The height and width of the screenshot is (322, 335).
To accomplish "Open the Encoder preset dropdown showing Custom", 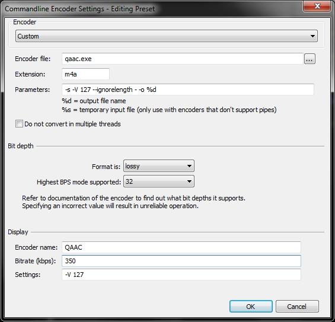I will 167,36.
